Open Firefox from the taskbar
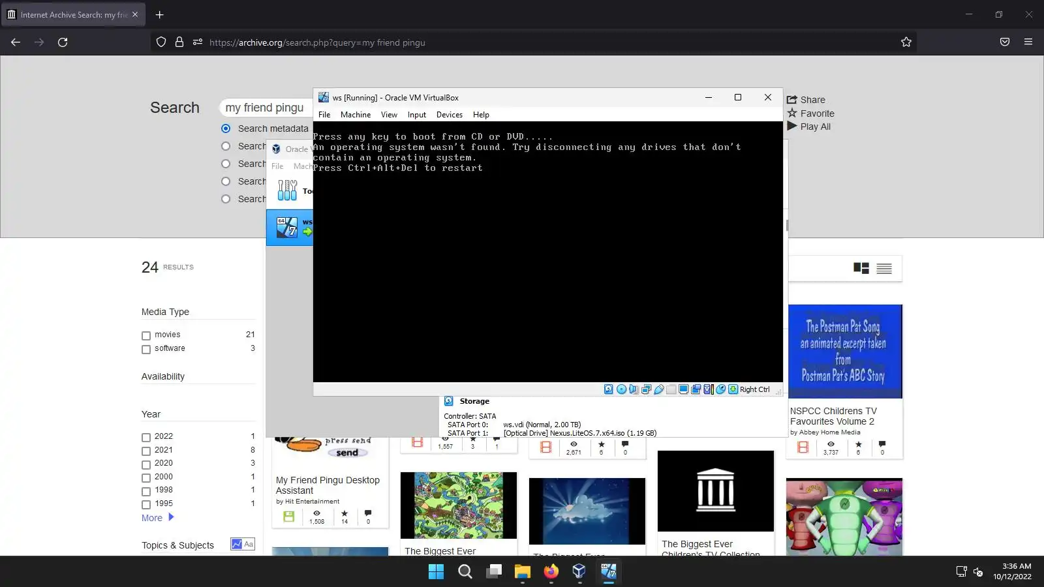Viewport: 1044px width, 587px height. (x=551, y=572)
